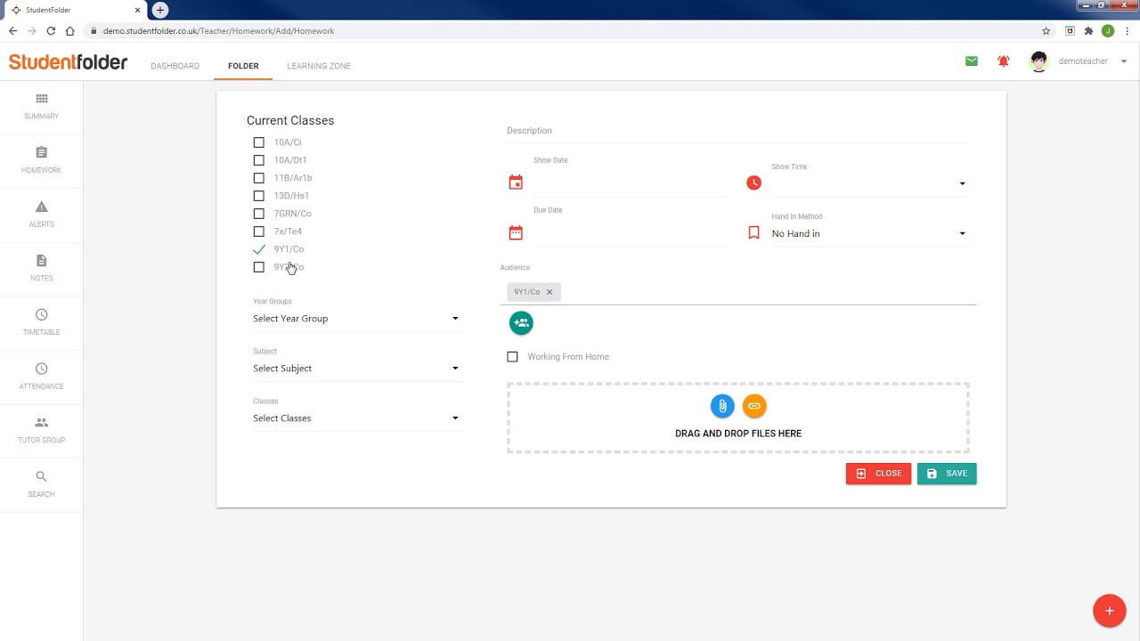Switch to the Dashboard tab
This screenshot has height=641, width=1140.
175,66
